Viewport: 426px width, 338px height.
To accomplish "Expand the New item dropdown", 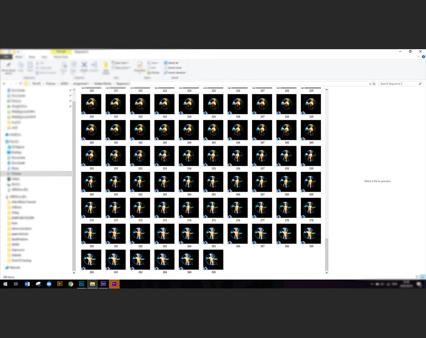I will [121, 63].
